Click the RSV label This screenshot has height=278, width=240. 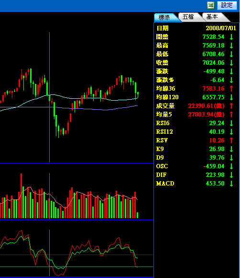[x=162, y=140]
